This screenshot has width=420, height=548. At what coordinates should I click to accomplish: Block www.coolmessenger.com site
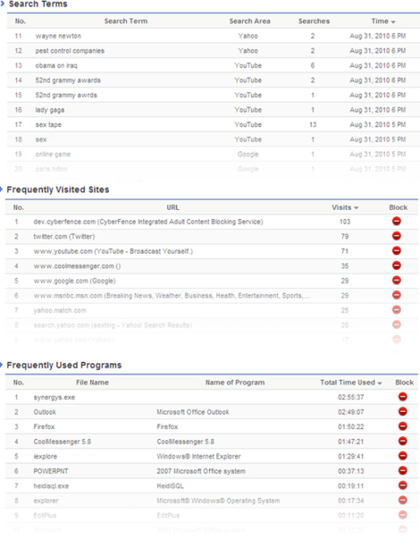click(396, 266)
